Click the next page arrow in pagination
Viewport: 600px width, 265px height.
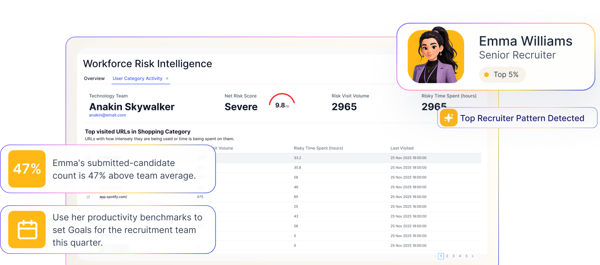coord(473,256)
